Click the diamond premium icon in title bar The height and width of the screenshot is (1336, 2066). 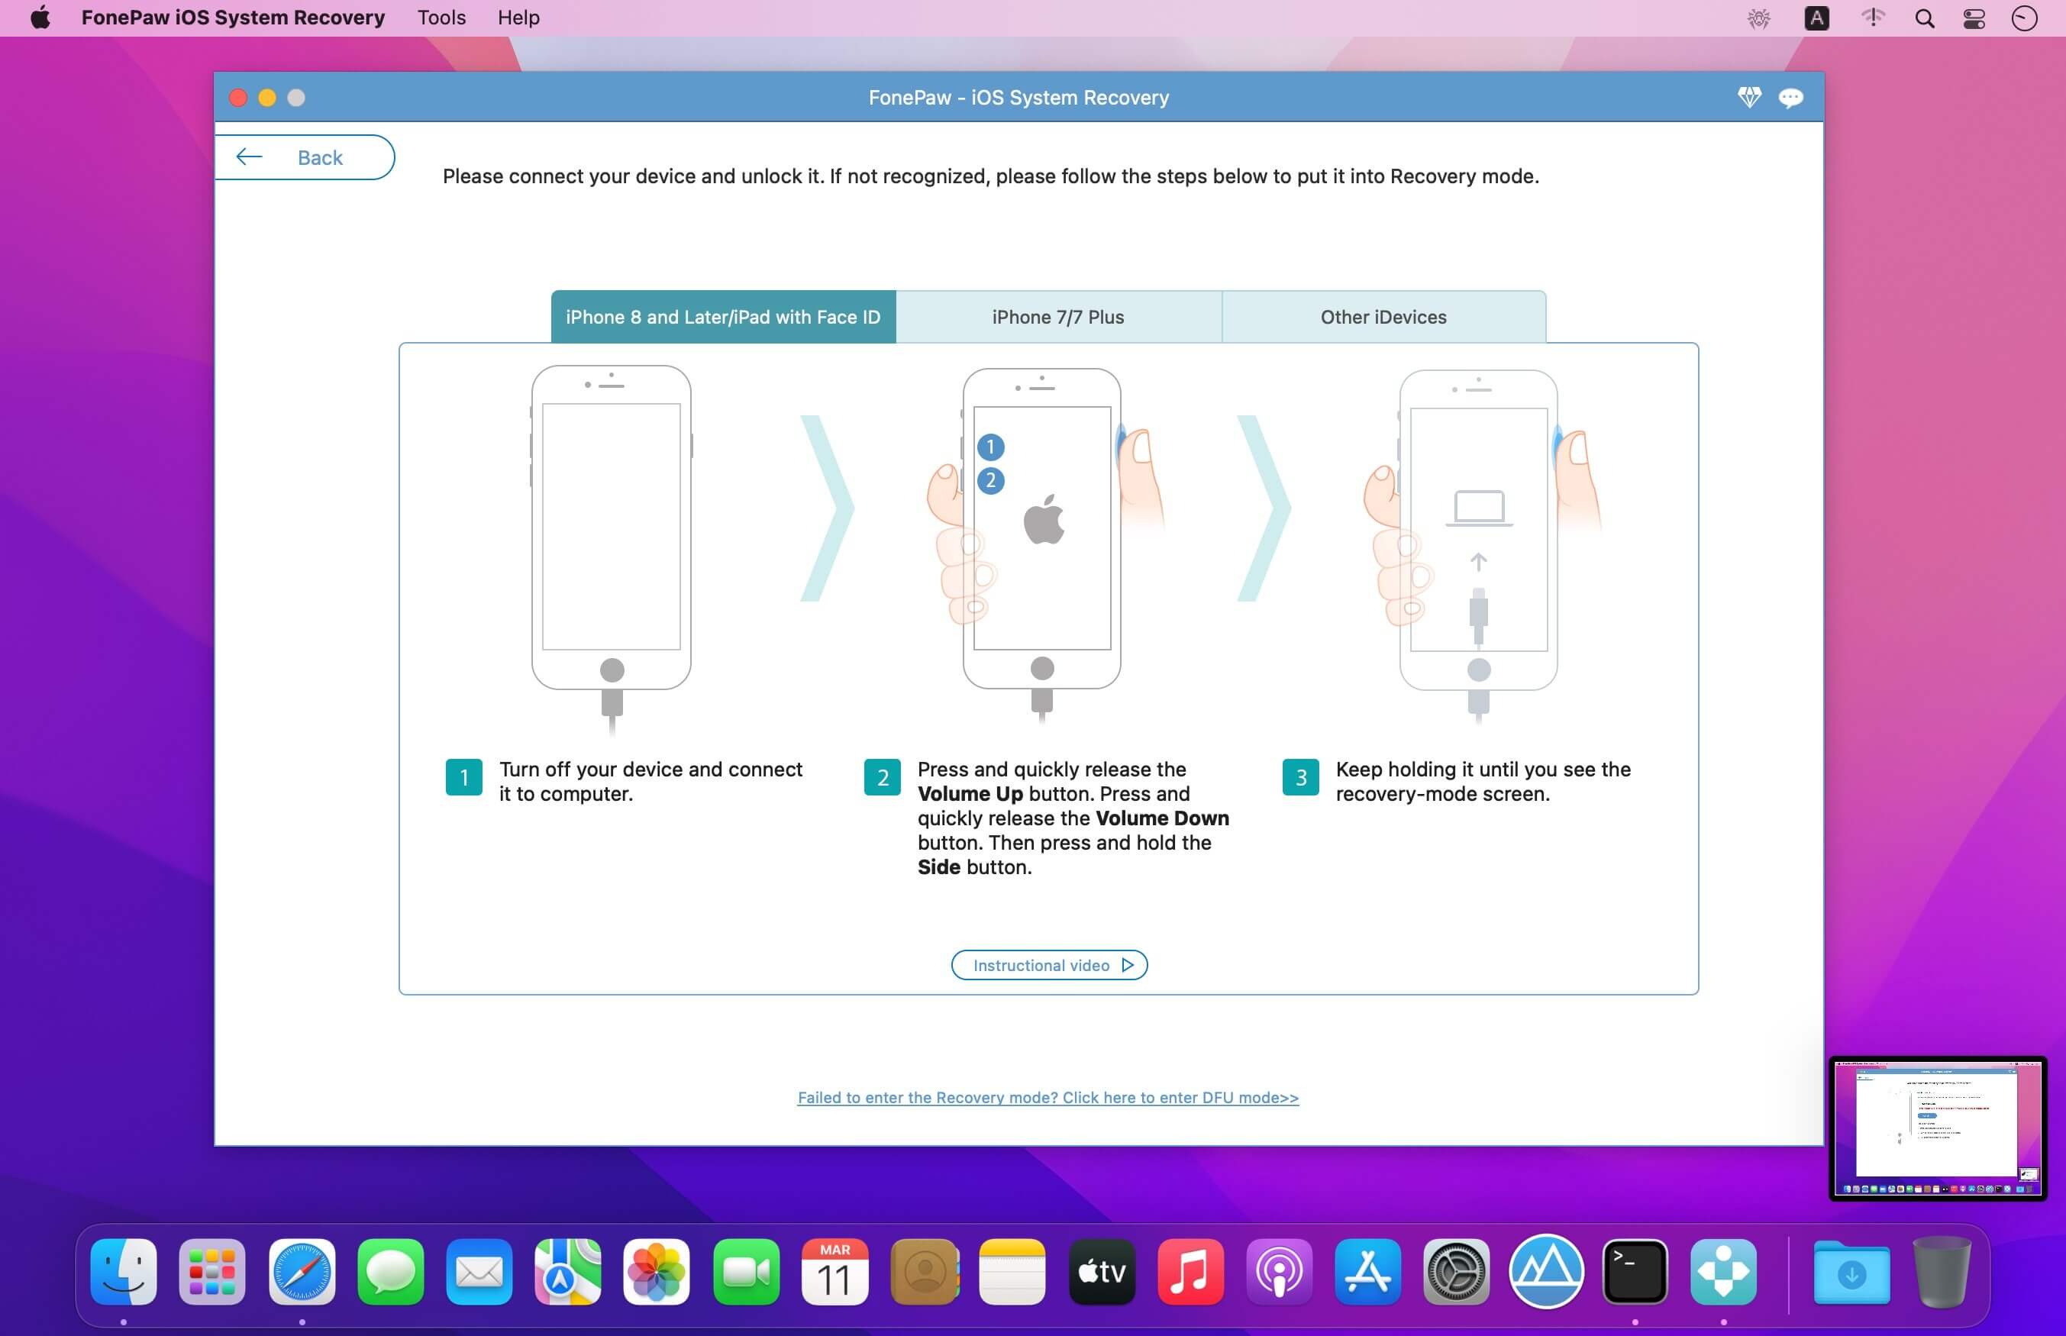tap(1748, 97)
